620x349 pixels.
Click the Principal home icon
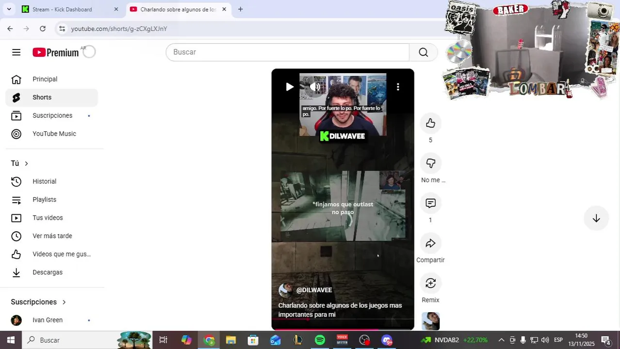click(x=16, y=79)
